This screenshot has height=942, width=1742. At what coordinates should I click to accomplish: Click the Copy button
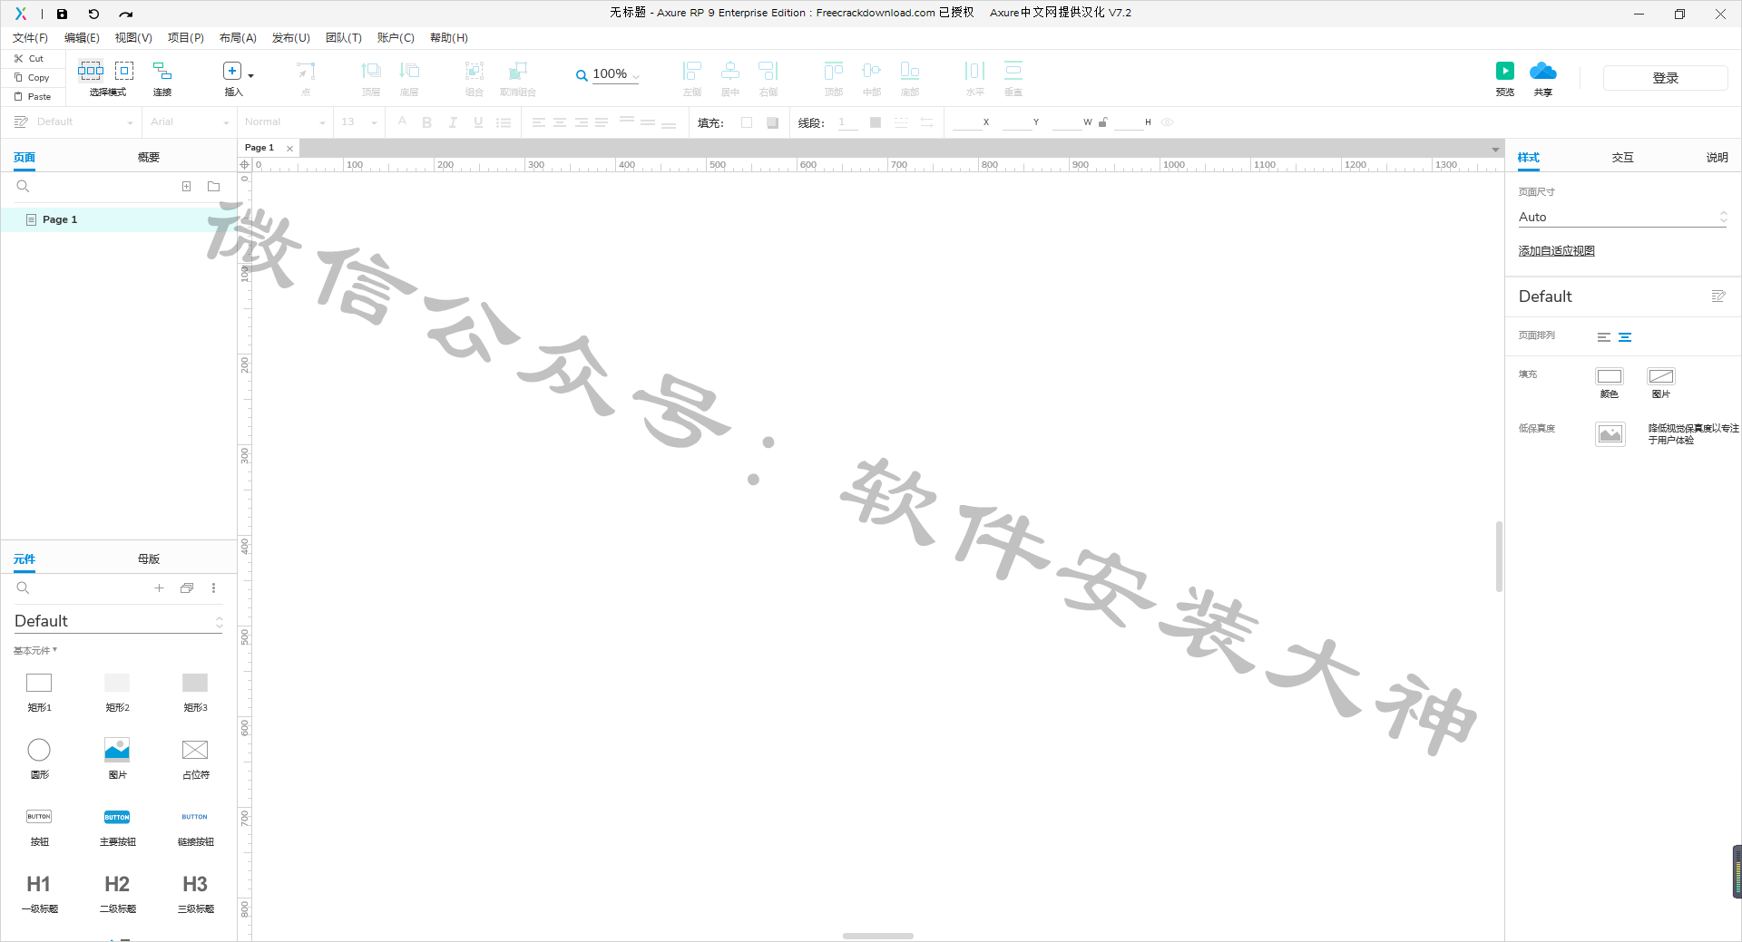tap(33, 77)
